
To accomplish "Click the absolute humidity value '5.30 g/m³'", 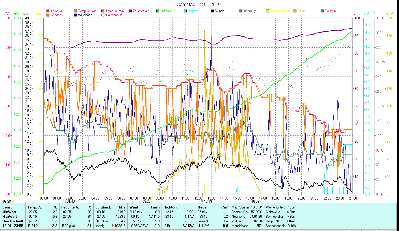I will pyautogui.click(x=69, y=226).
